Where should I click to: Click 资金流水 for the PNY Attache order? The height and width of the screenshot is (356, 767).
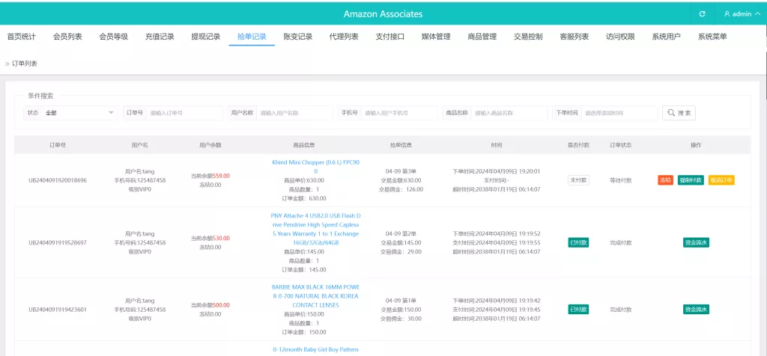pos(696,242)
